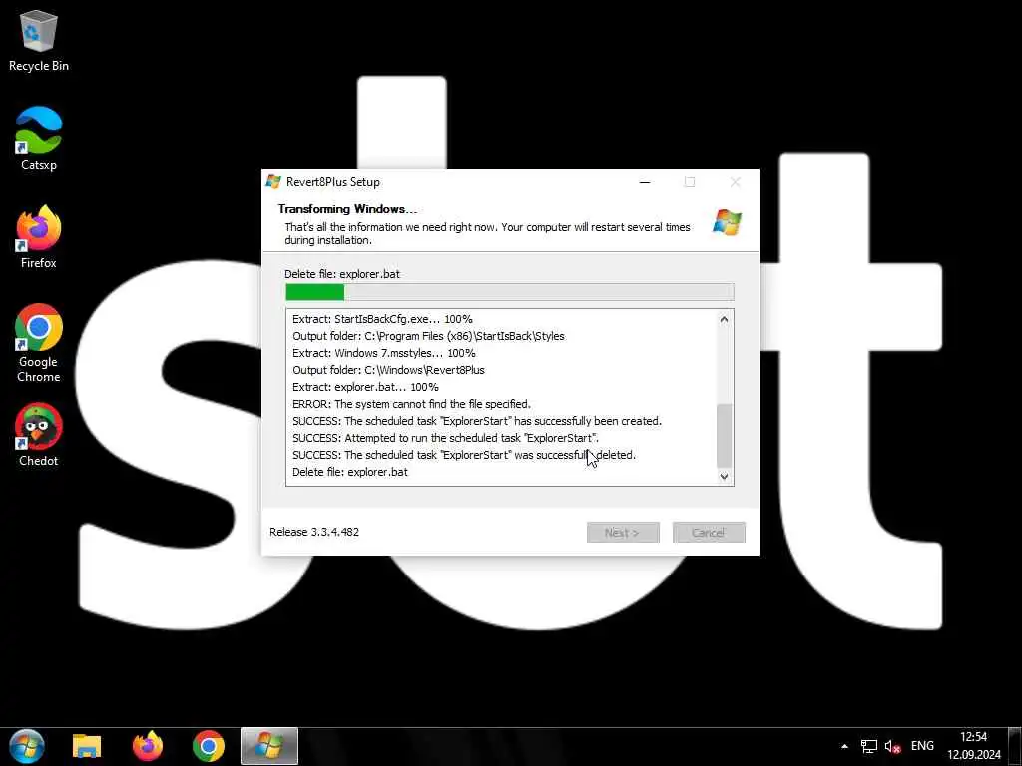Open the clock showing 12:54

(x=973, y=737)
